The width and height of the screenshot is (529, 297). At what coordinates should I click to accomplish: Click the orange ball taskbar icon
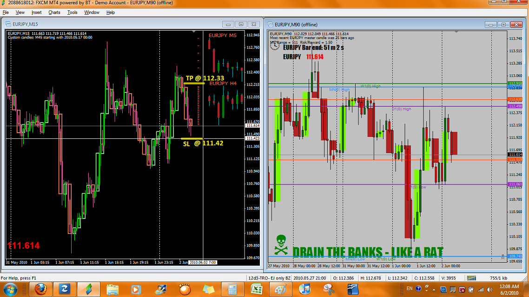tap(185, 289)
